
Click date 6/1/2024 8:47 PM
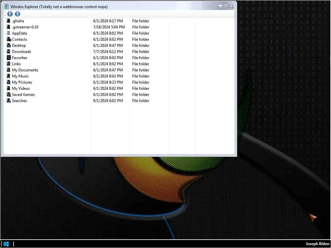point(108,70)
